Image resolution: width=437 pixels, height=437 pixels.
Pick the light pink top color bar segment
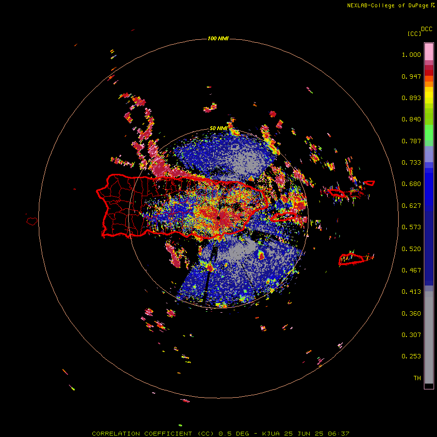429,51
